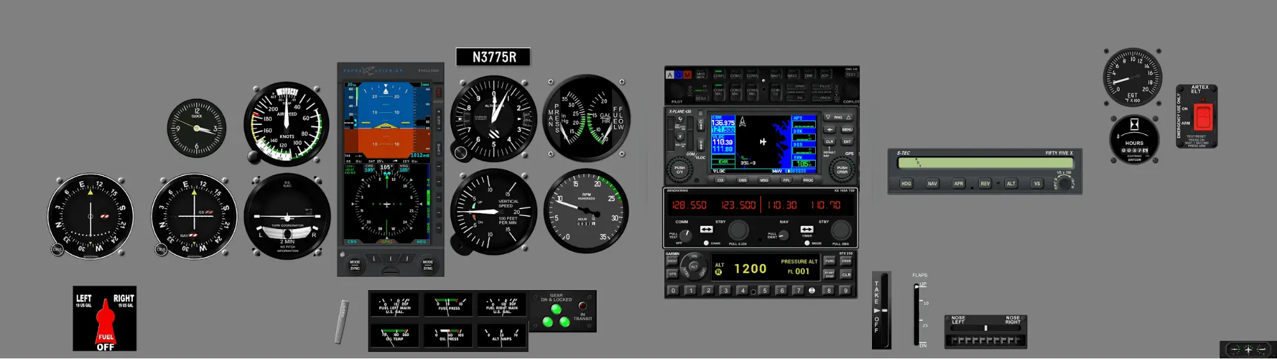Engage autopilot VS mode

[1037, 183]
